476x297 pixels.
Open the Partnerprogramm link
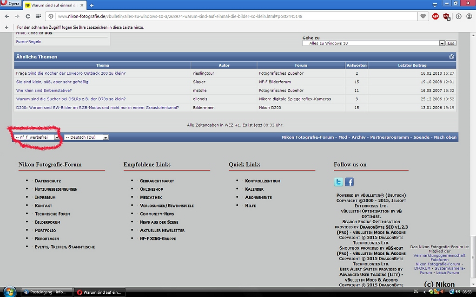coord(389,137)
